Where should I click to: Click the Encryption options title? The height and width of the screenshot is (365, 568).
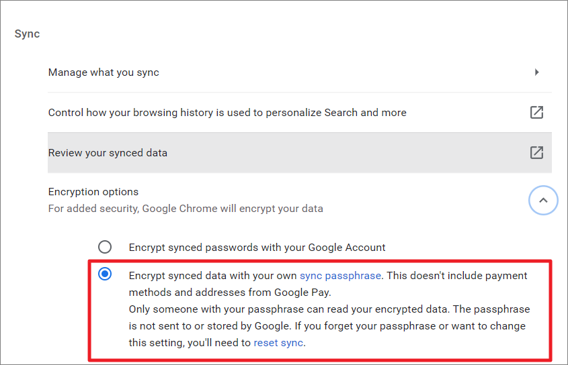pos(93,192)
